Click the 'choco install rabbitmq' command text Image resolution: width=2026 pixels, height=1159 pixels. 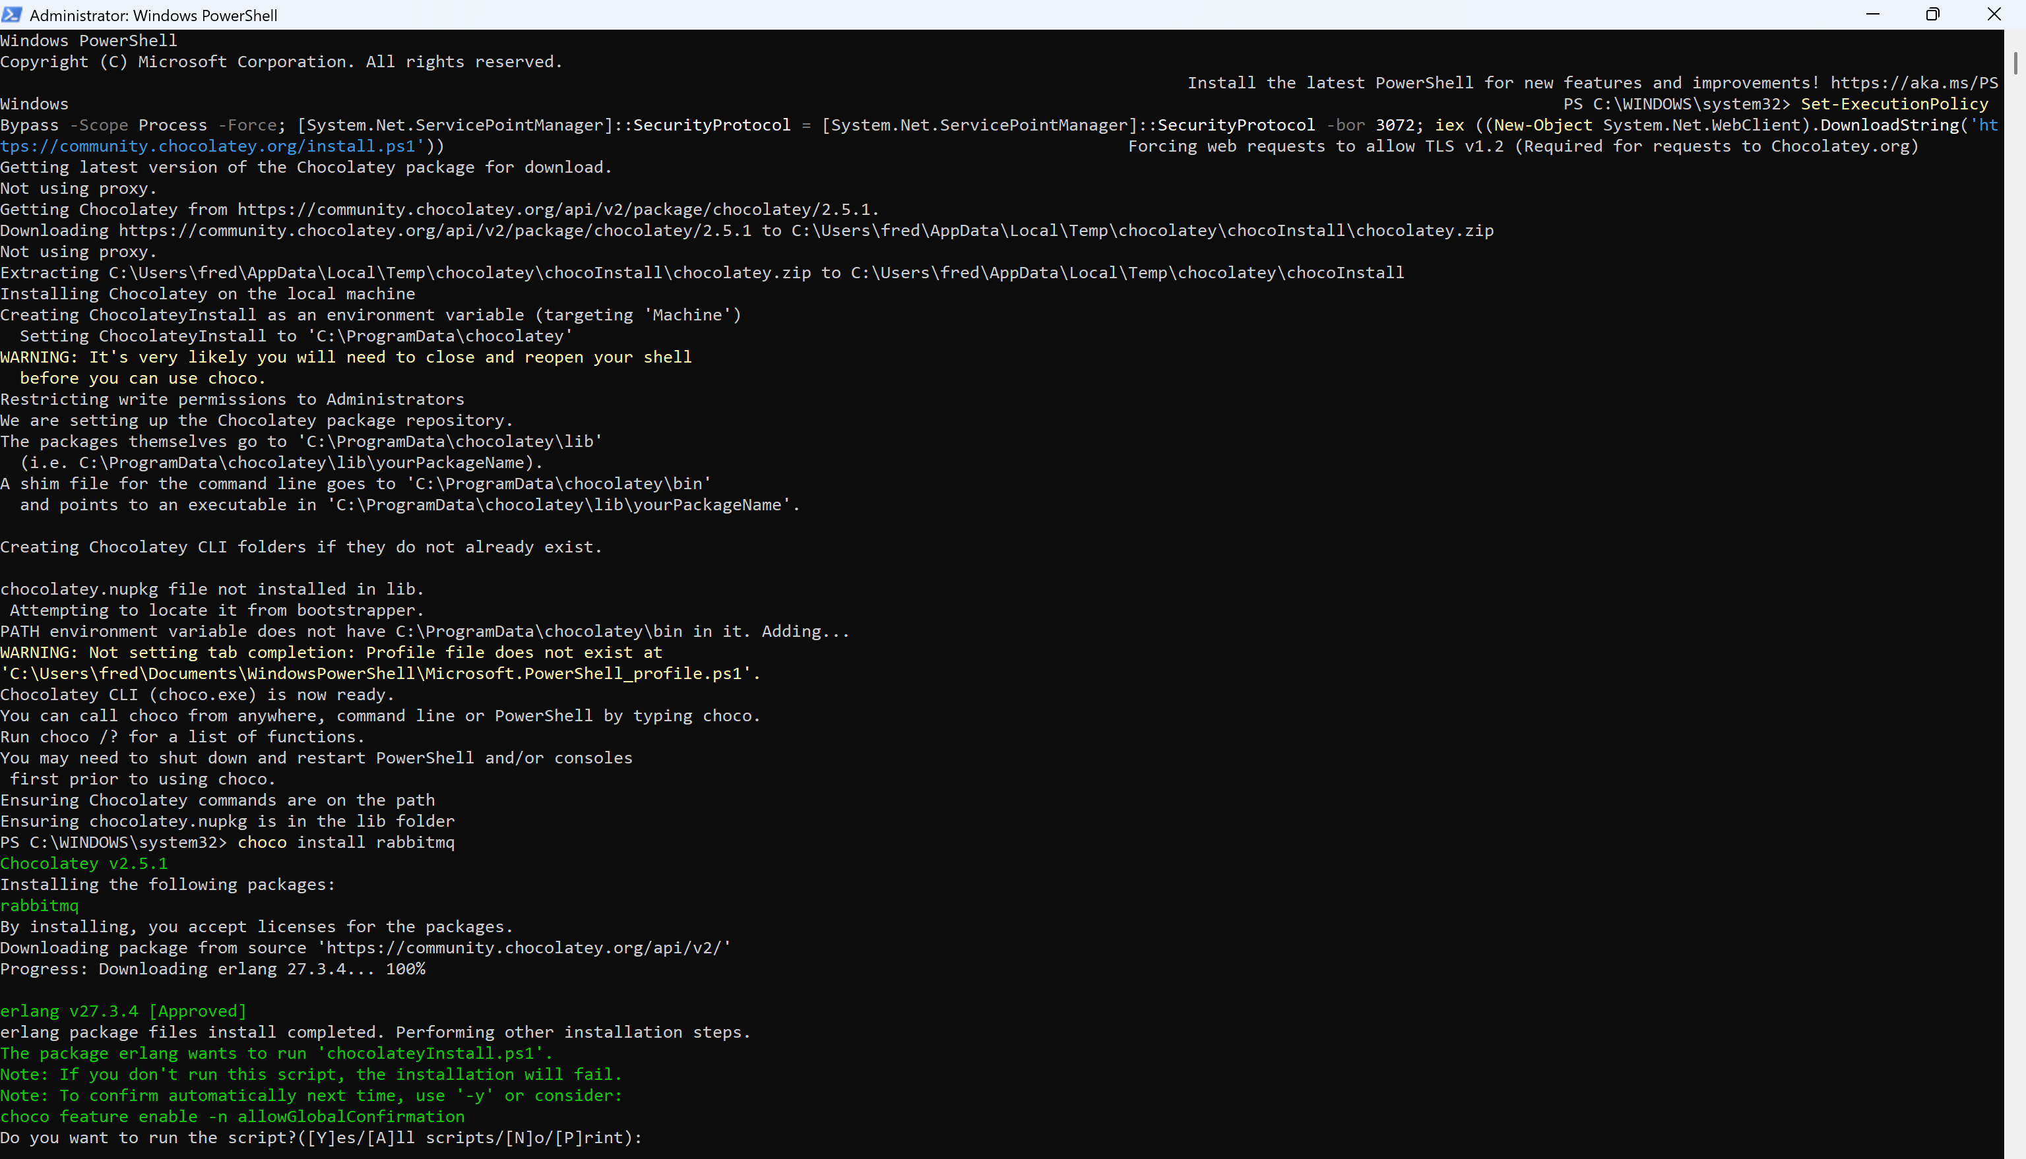click(346, 842)
